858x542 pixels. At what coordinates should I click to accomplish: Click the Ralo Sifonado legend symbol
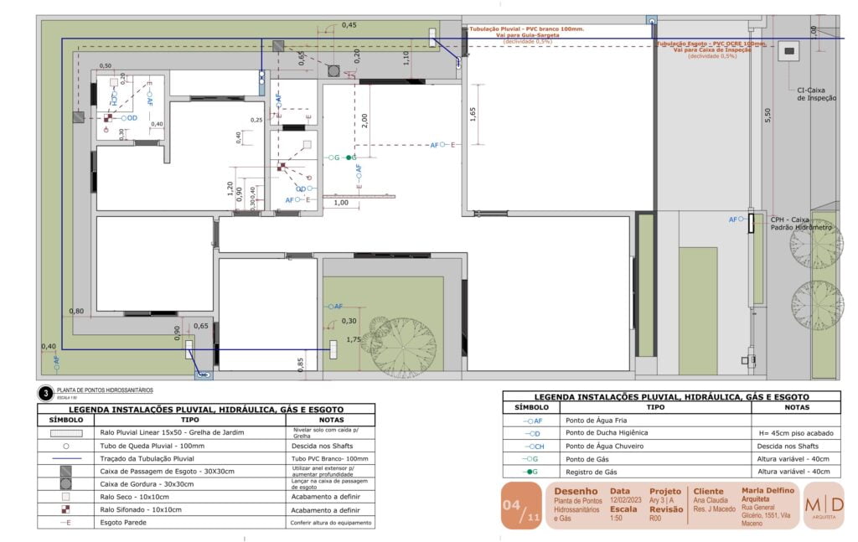pos(65,509)
